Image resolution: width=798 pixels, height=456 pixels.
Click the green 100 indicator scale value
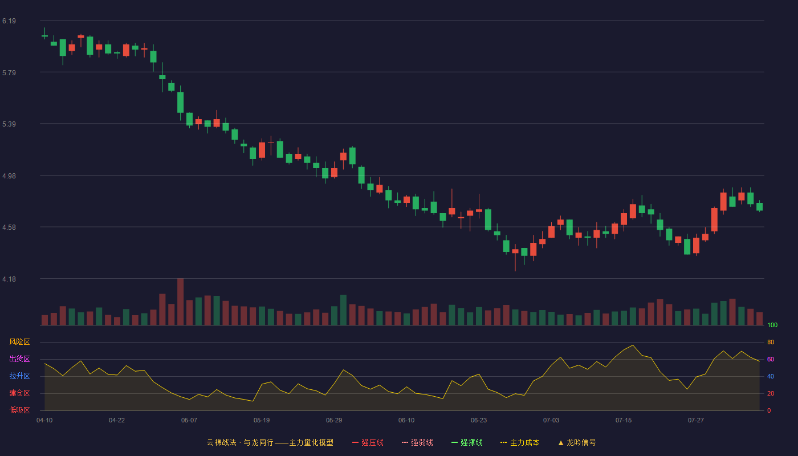coord(772,325)
